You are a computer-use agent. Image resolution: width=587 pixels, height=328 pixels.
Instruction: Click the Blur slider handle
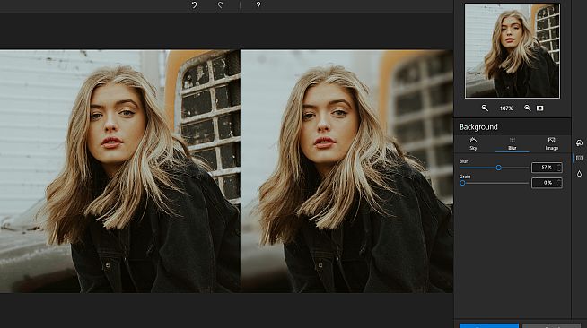tap(499, 168)
